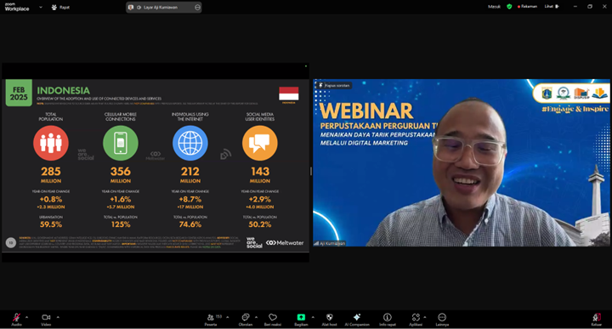
Task: Open the Obrolan chat panel
Action: (x=245, y=320)
